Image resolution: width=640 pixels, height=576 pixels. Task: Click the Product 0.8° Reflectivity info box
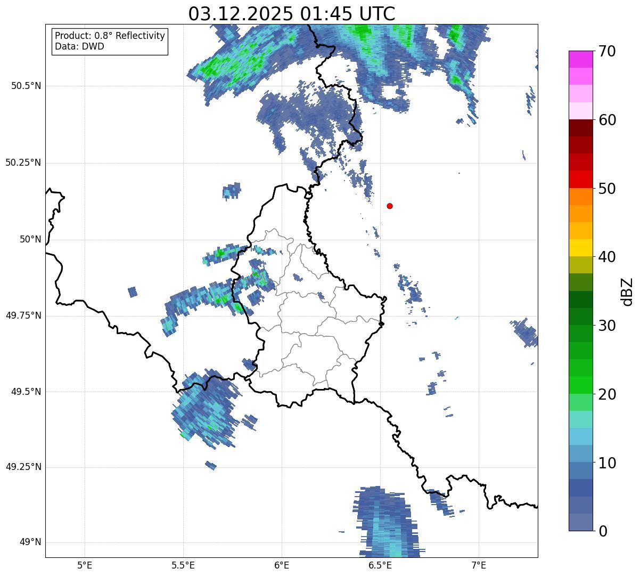coord(110,41)
